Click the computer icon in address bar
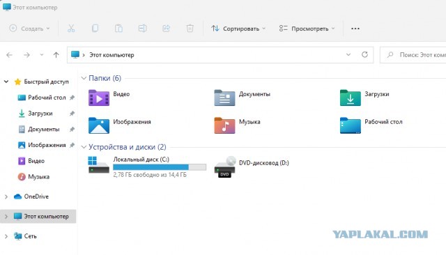 (x=75, y=54)
